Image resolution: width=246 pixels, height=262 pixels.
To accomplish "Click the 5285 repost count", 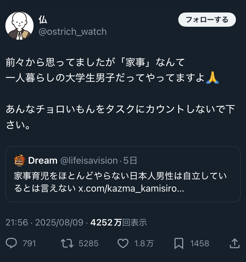I will point(89,244).
